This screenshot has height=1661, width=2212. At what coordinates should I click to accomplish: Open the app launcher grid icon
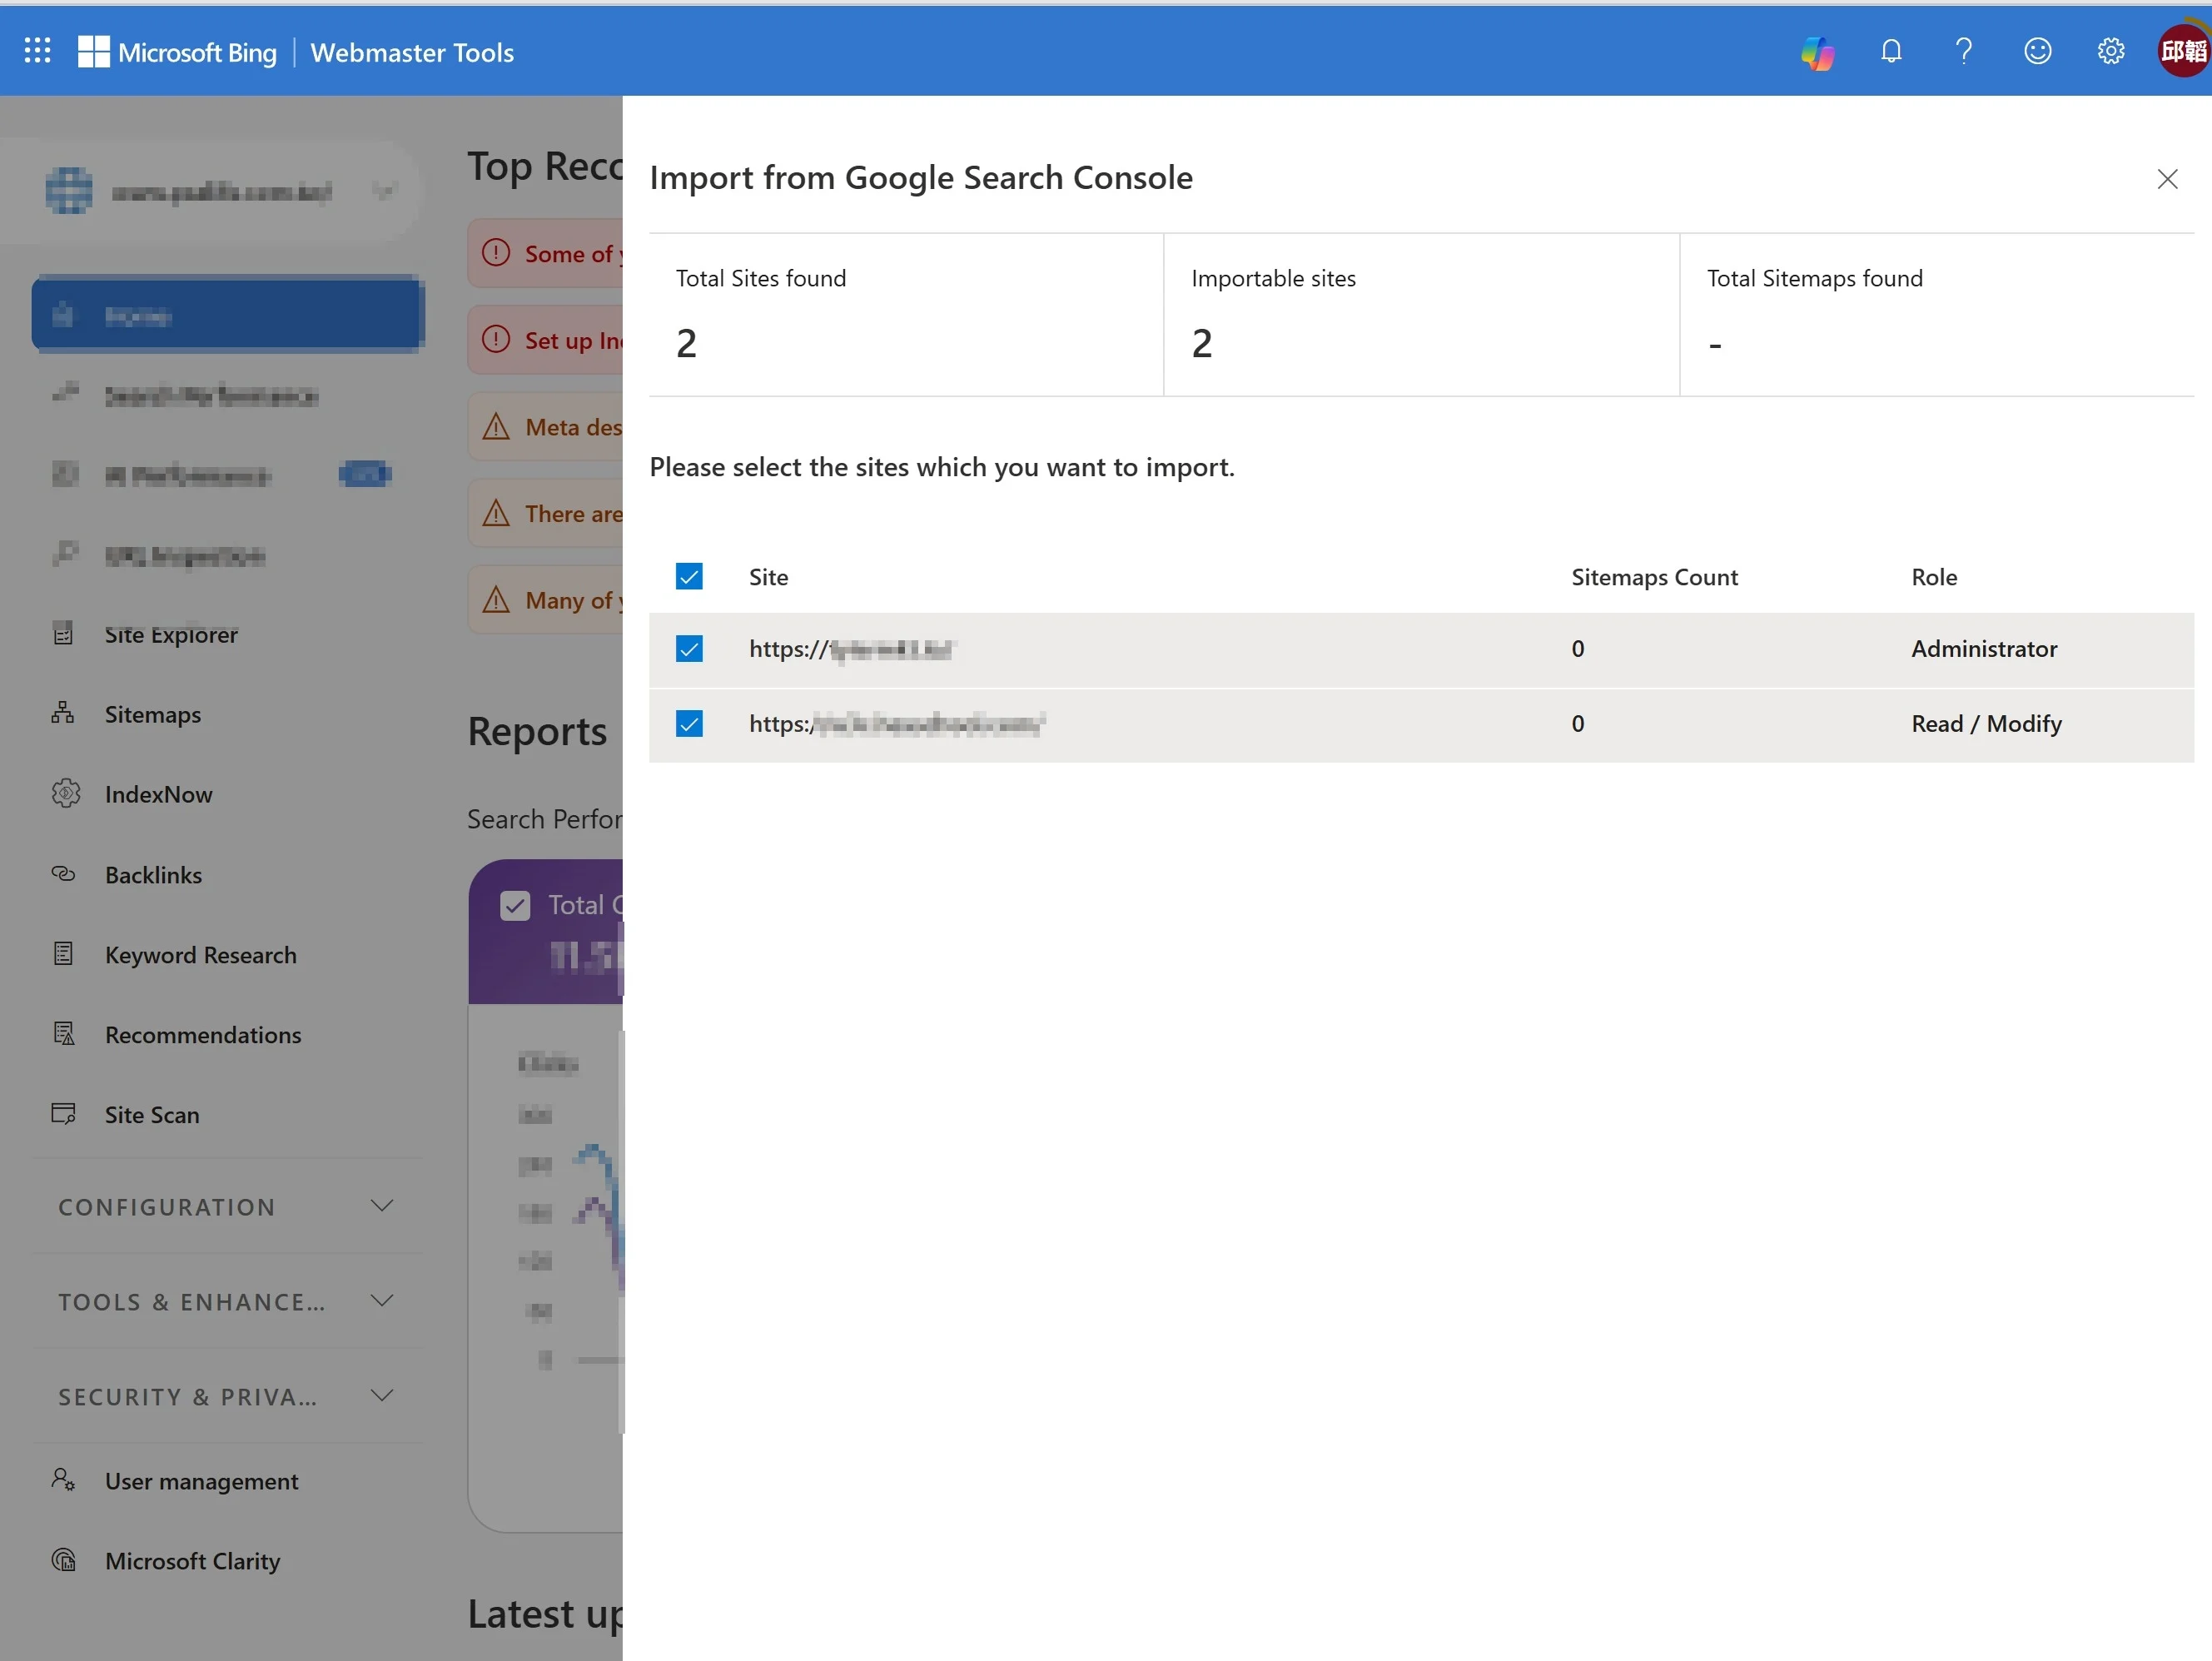[x=37, y=51]
